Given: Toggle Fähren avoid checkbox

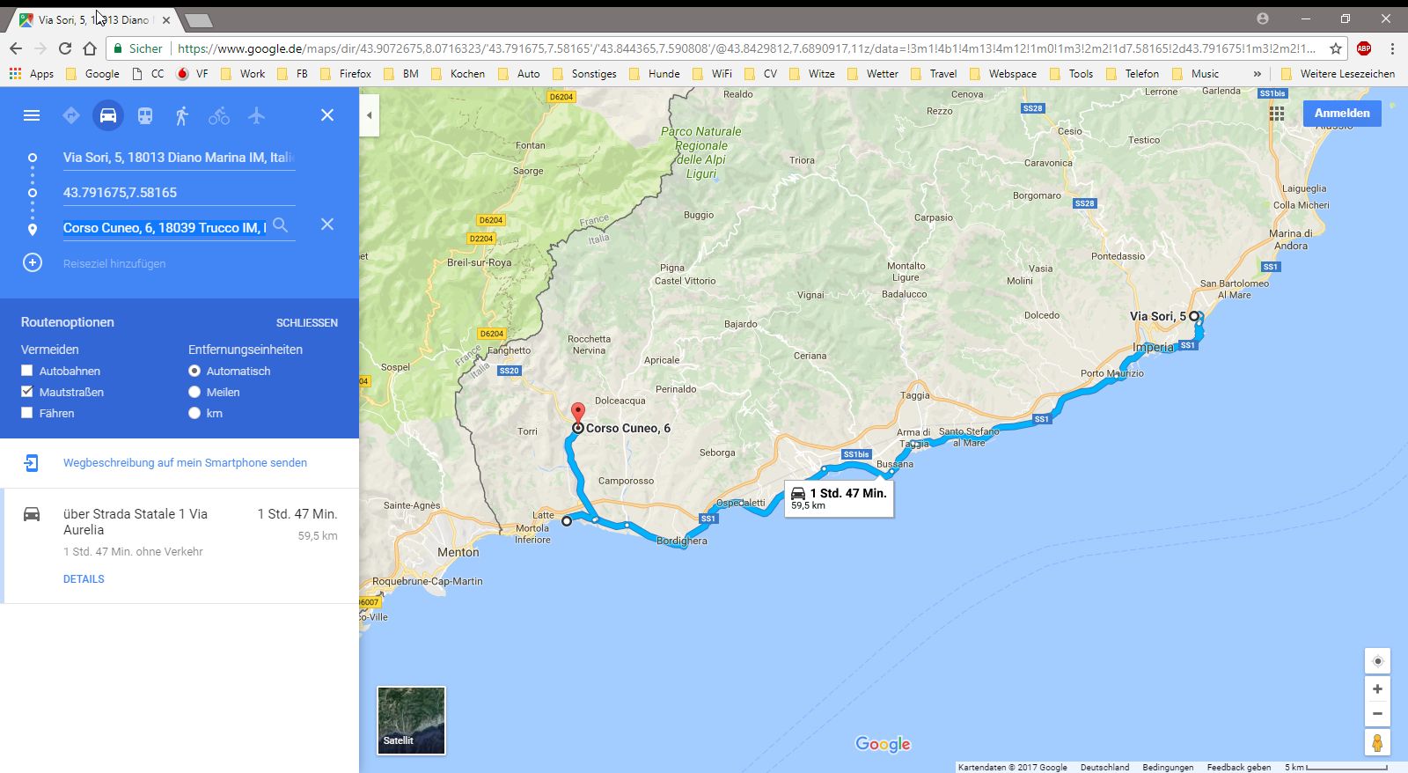Looking at the screenshot, I should (27, 413).
